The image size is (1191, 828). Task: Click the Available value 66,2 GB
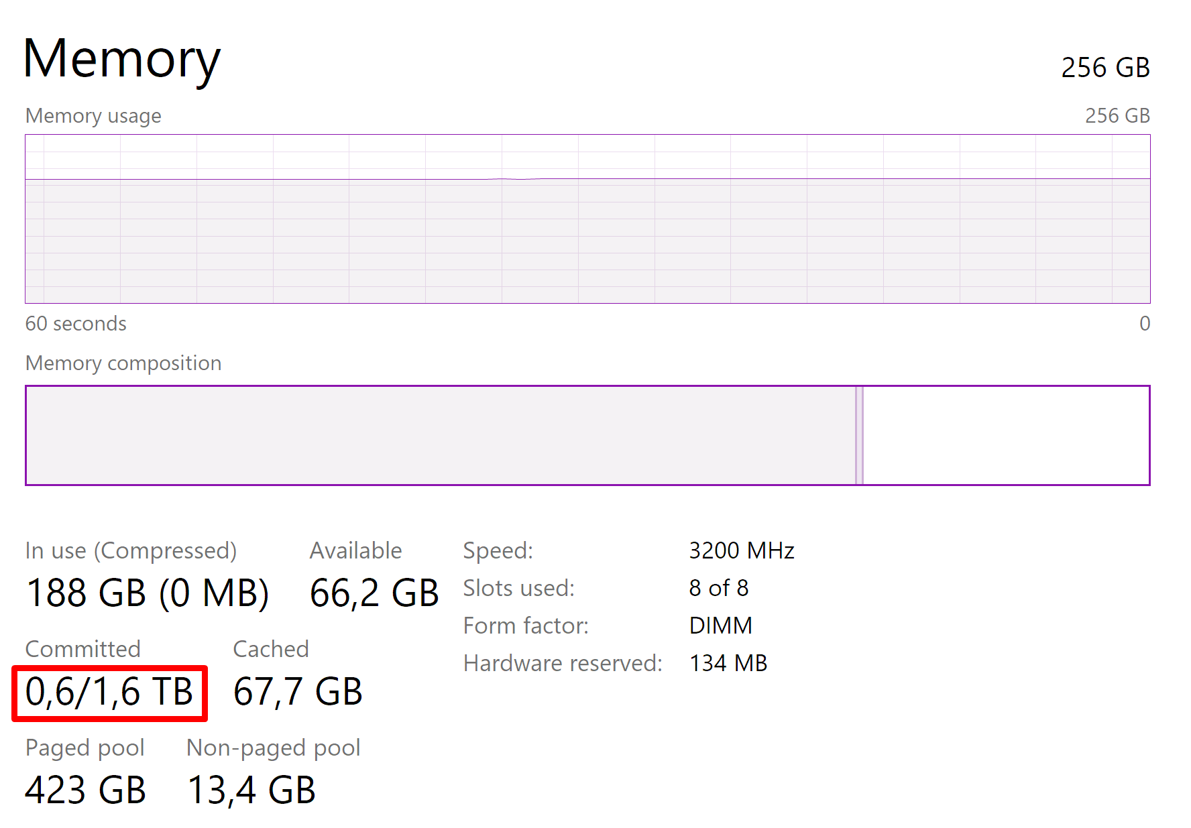(x=374, y=593)
